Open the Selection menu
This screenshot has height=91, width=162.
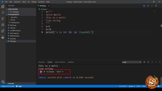pos(17,2)
